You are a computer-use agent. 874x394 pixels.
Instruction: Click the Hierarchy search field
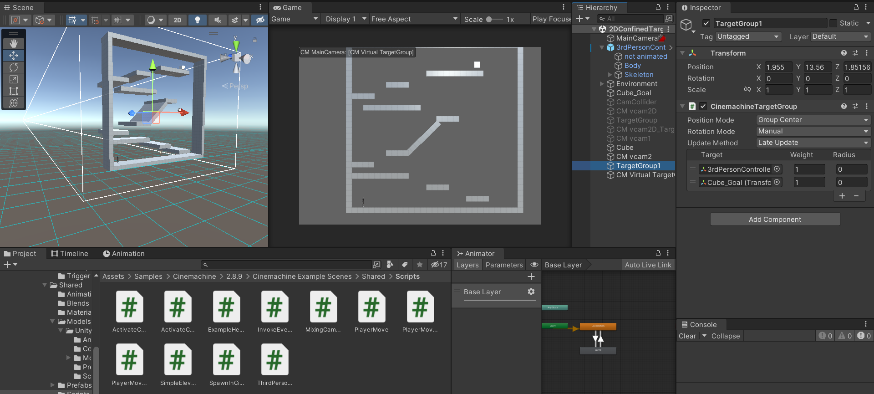630,19
